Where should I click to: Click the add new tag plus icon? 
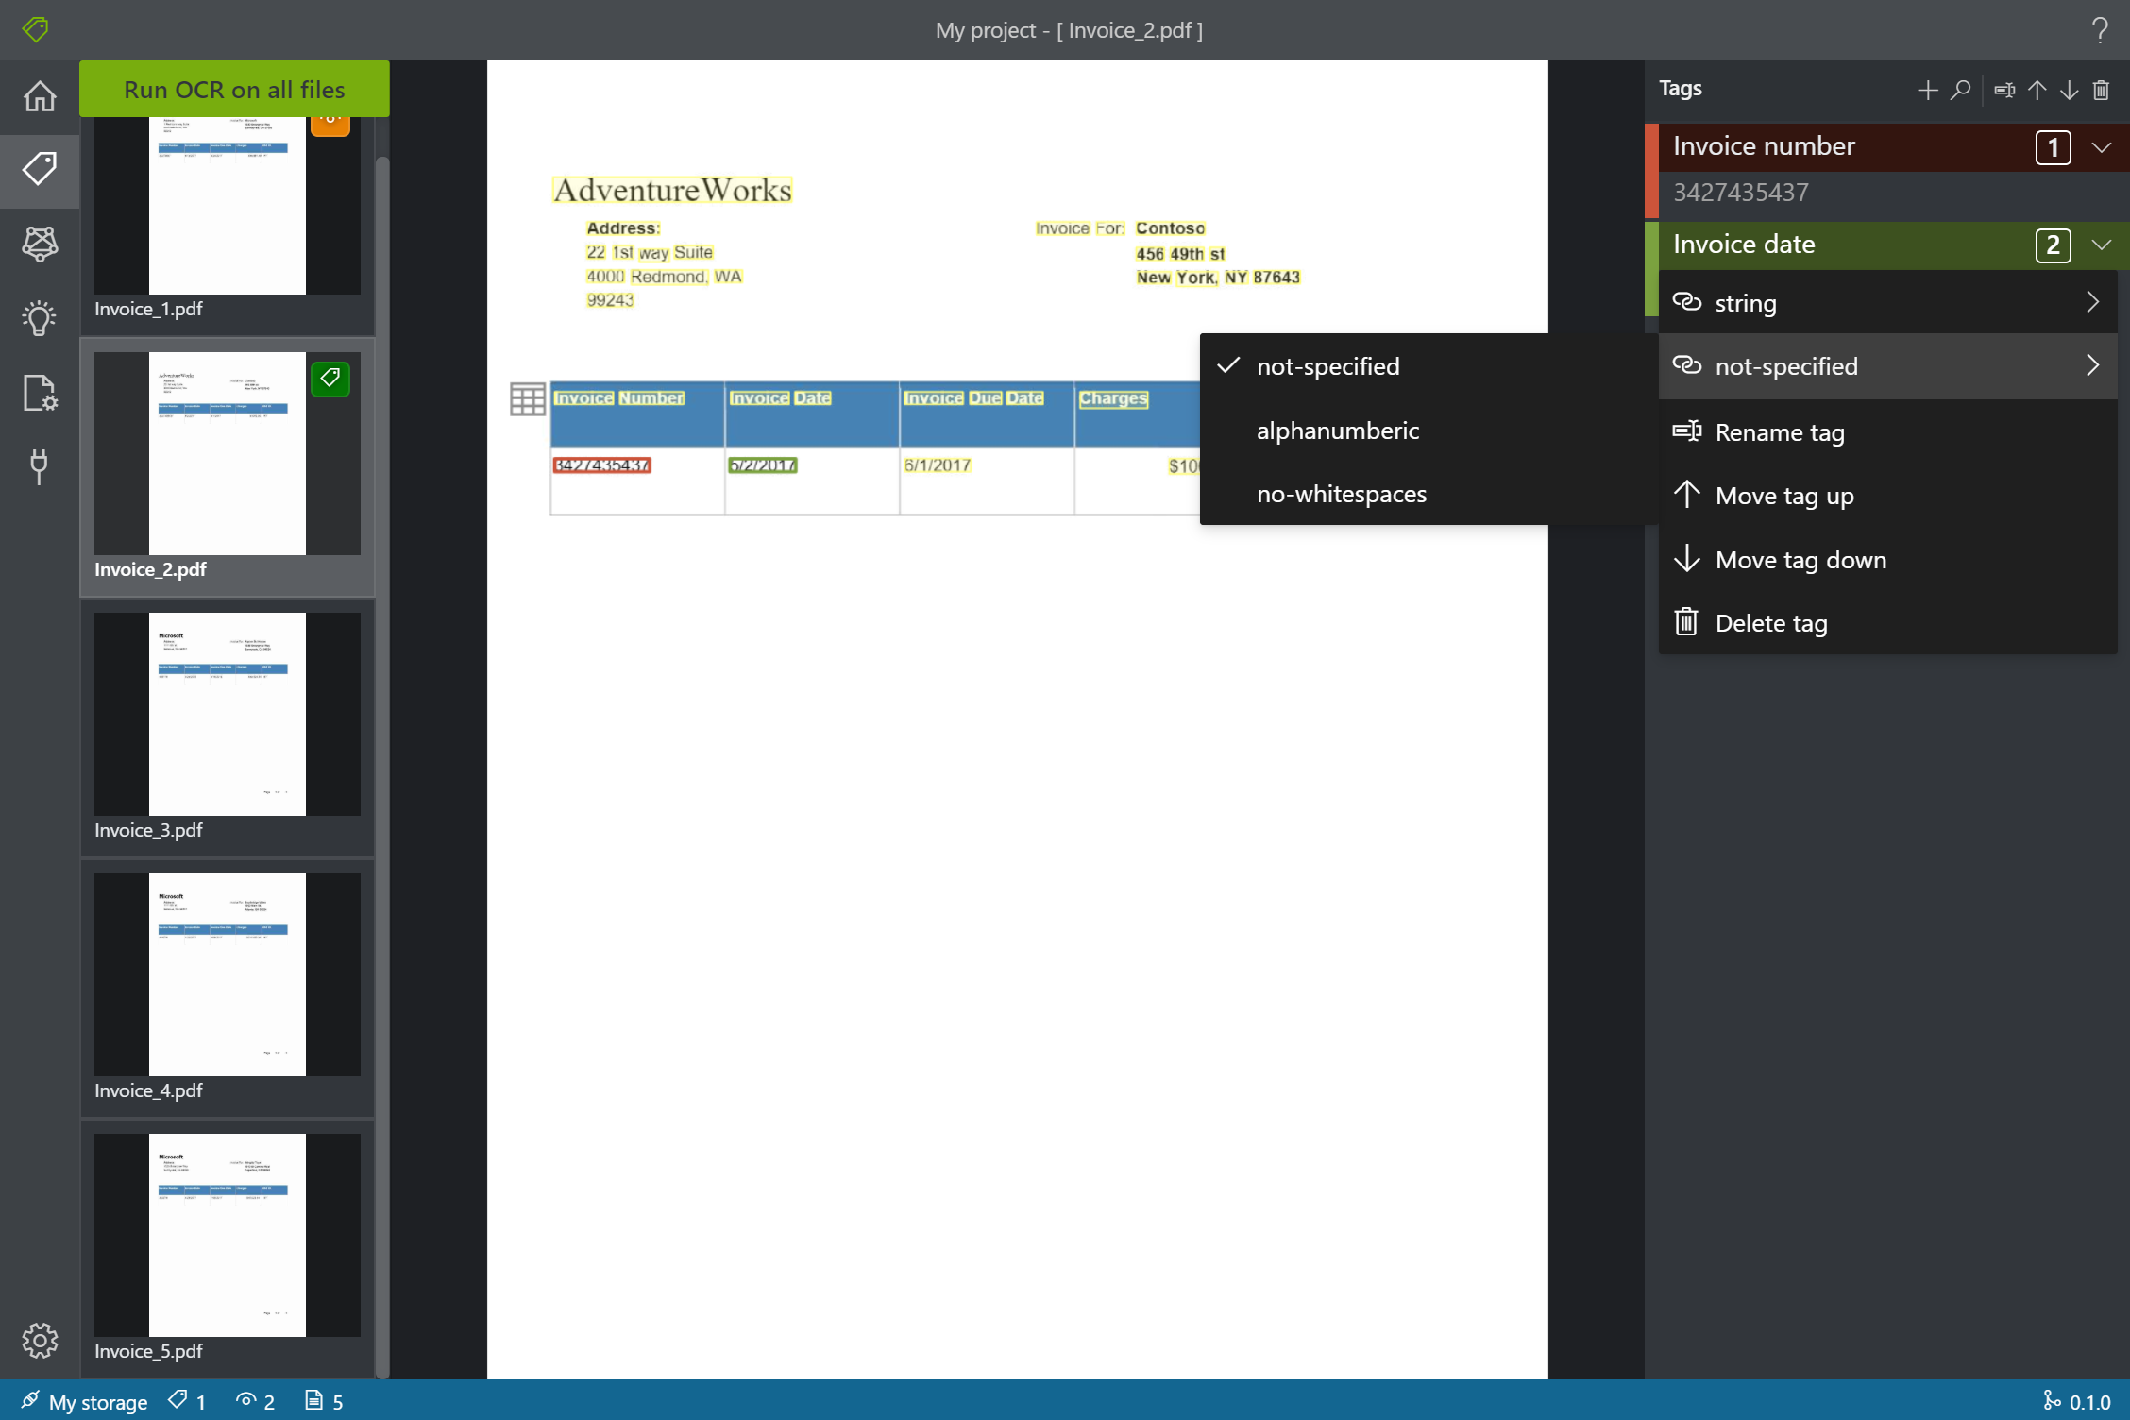(1927, 90)
